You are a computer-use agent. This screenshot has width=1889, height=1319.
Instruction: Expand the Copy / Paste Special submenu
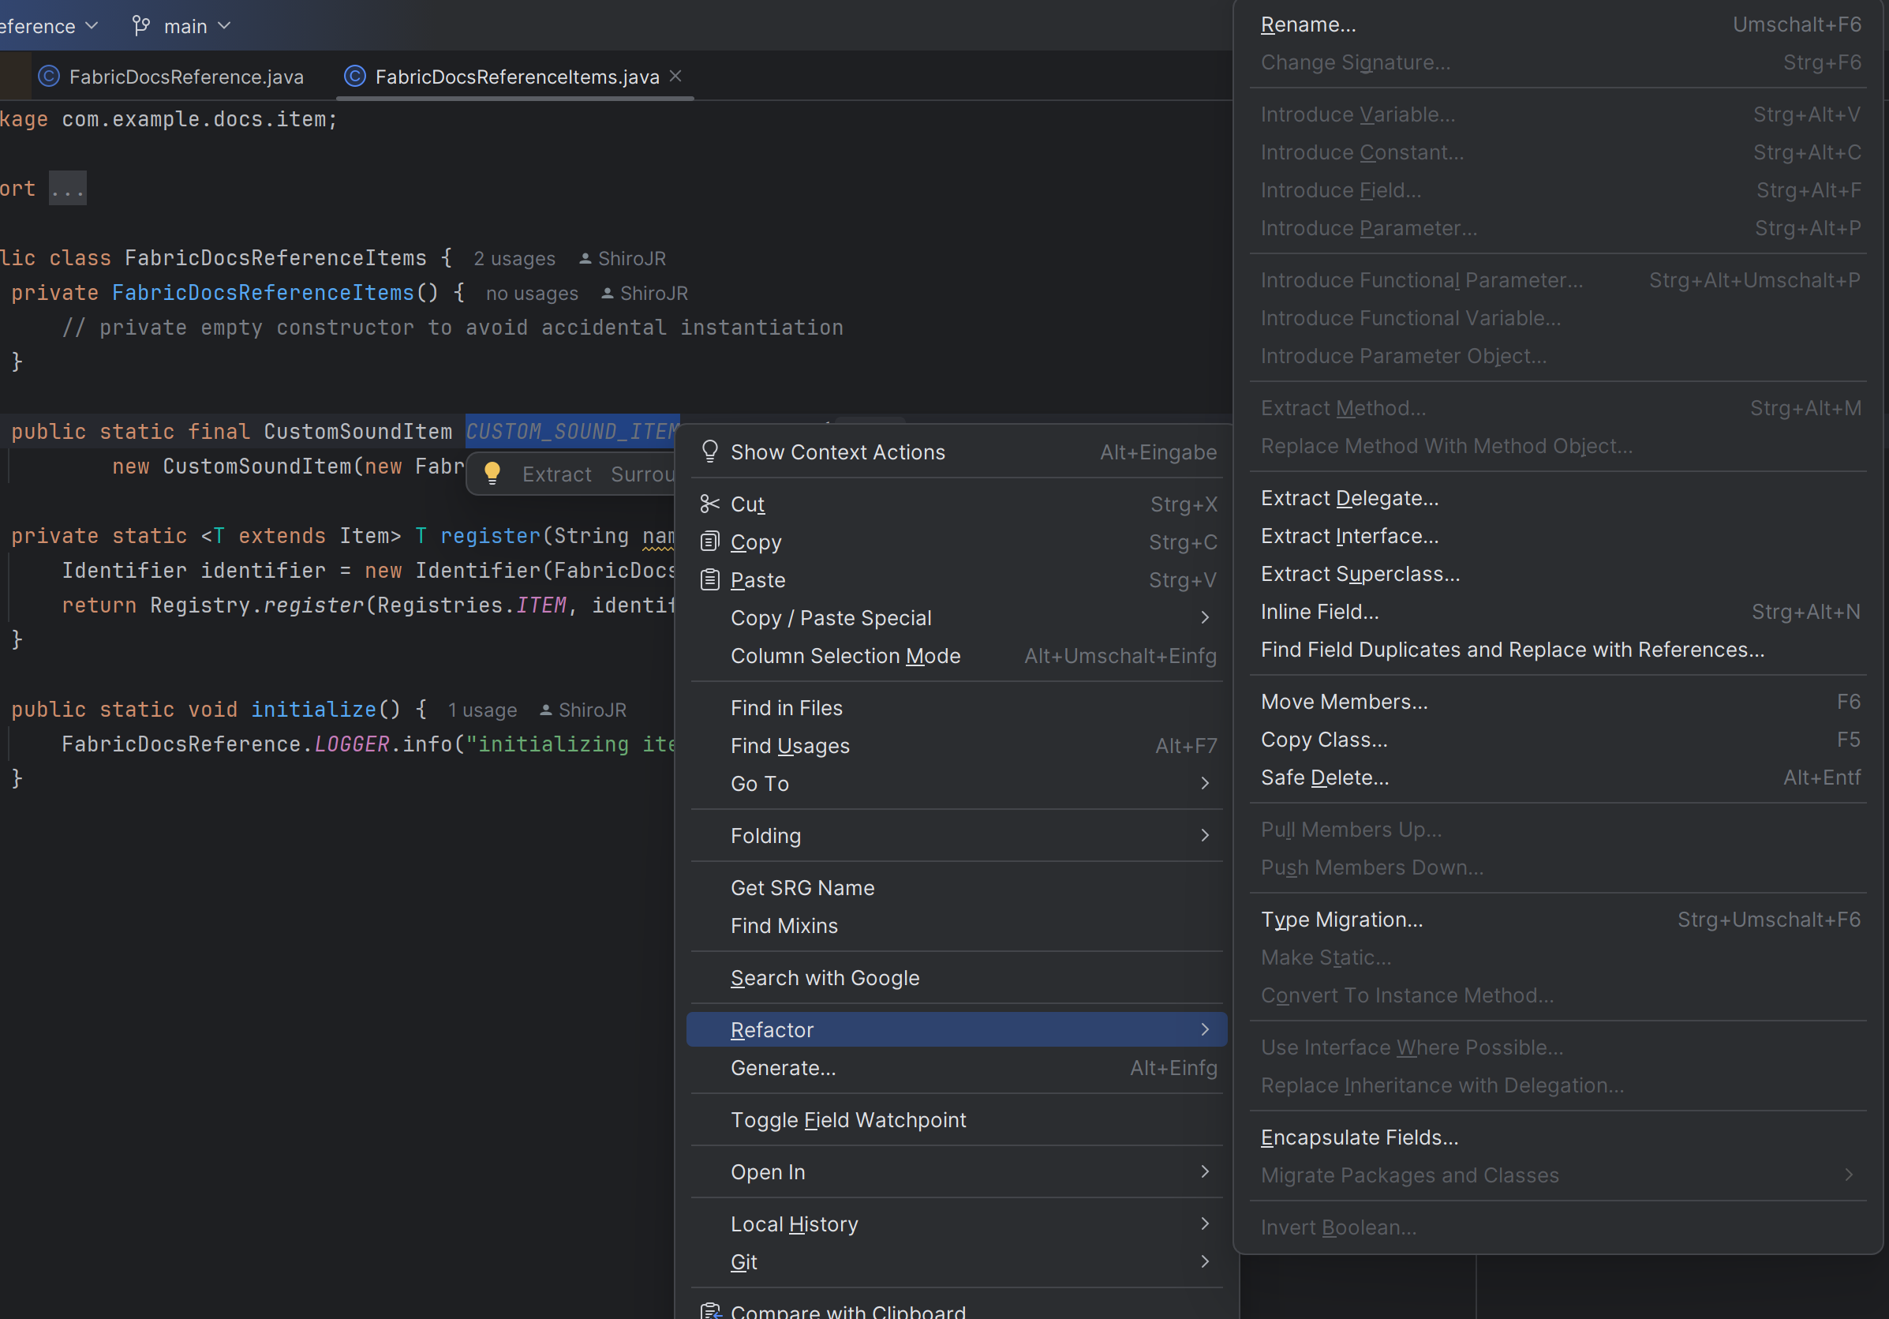pyautogui.click(x=831, y=617)
